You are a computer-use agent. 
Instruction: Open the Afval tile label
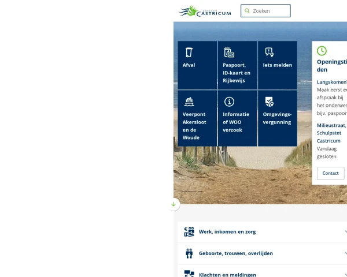pos(189,65)
